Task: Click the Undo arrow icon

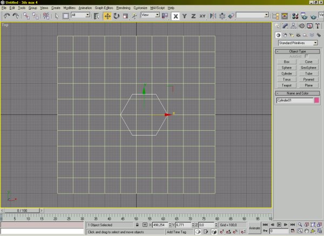Action: (6, 16)
